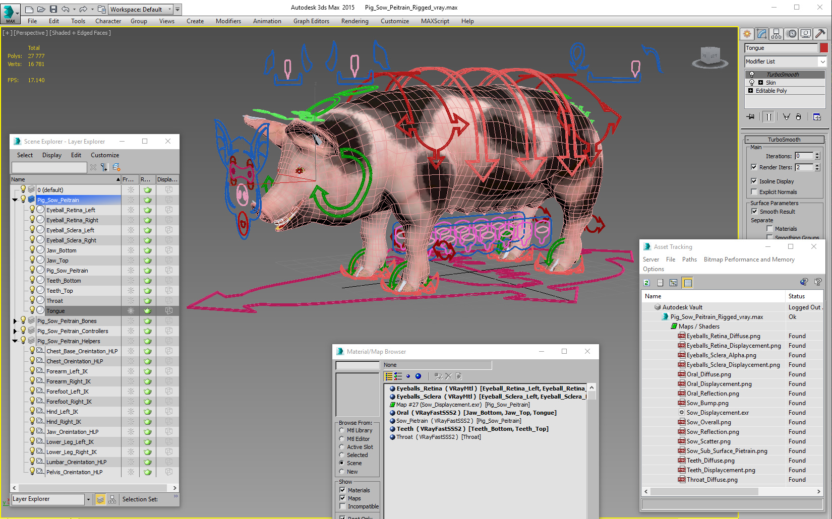The width and height of the screenshot is (832, 519).
Task: Open Workspace Default dropdown
Action: click(x=141, y=9)
